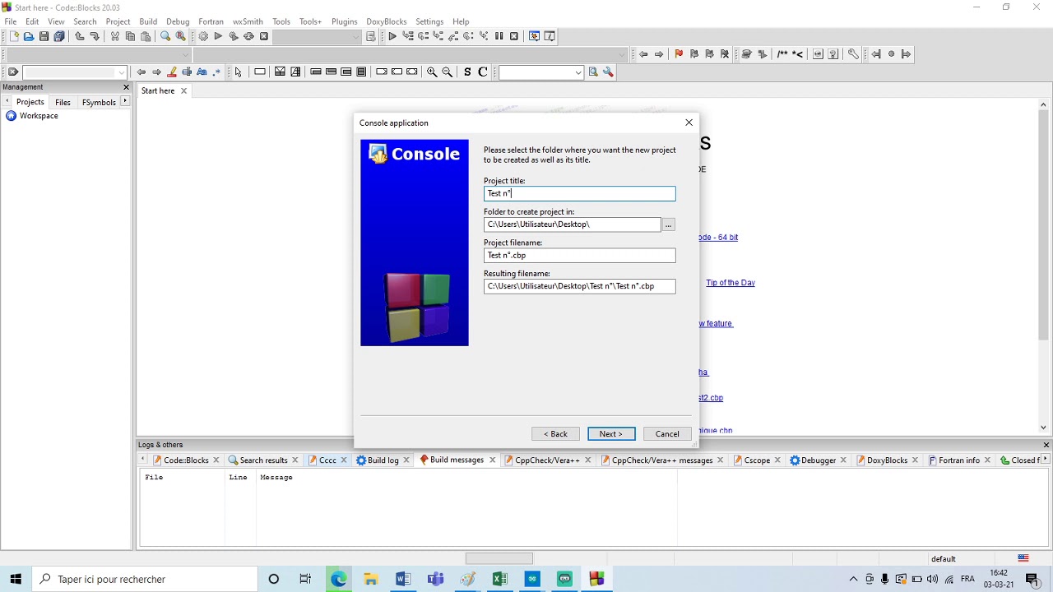
Task: Open the dropdown next to the clear icon
Action: pos(121,72)
